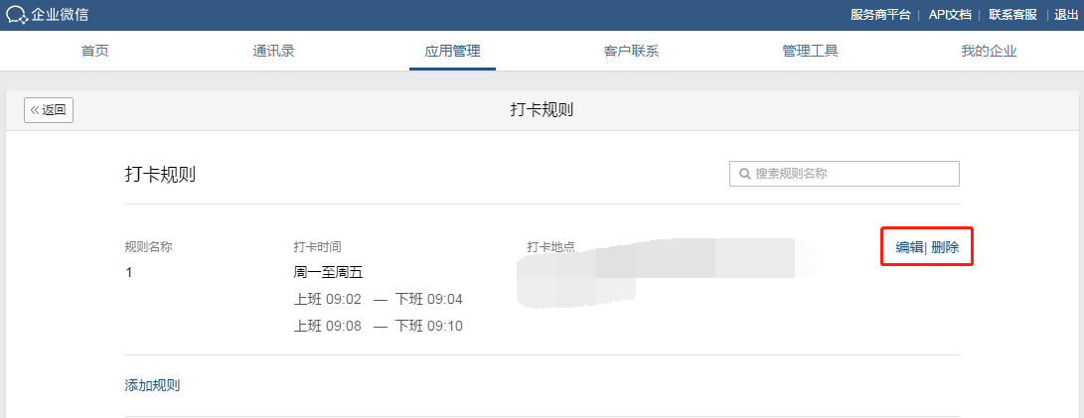Click rule name "1" in the list
This screenshot has height=418, width=1084.
129,272
